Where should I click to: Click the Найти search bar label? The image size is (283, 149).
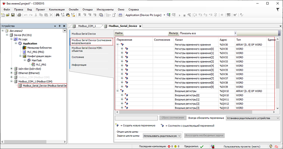[119, 33]
